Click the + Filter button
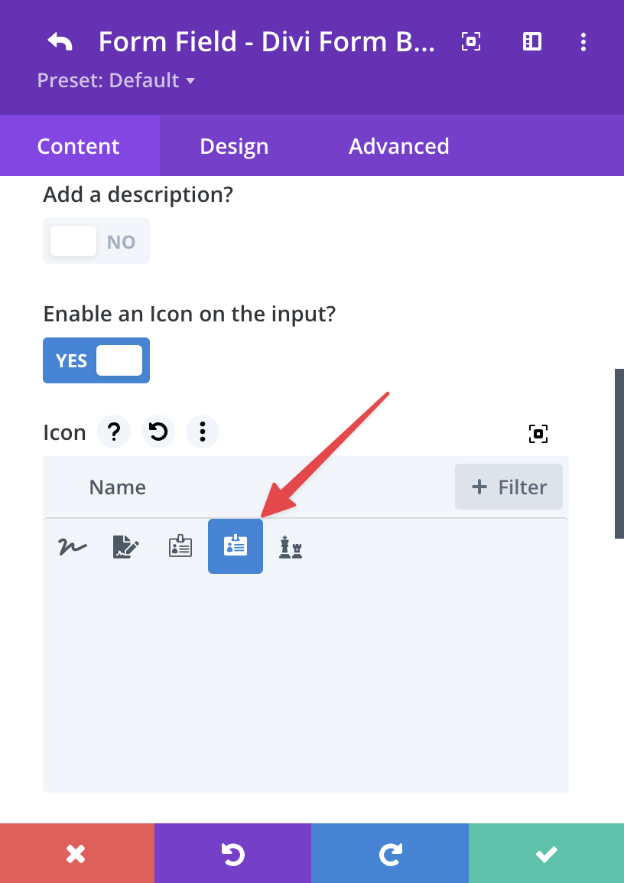 click(509, 487)
